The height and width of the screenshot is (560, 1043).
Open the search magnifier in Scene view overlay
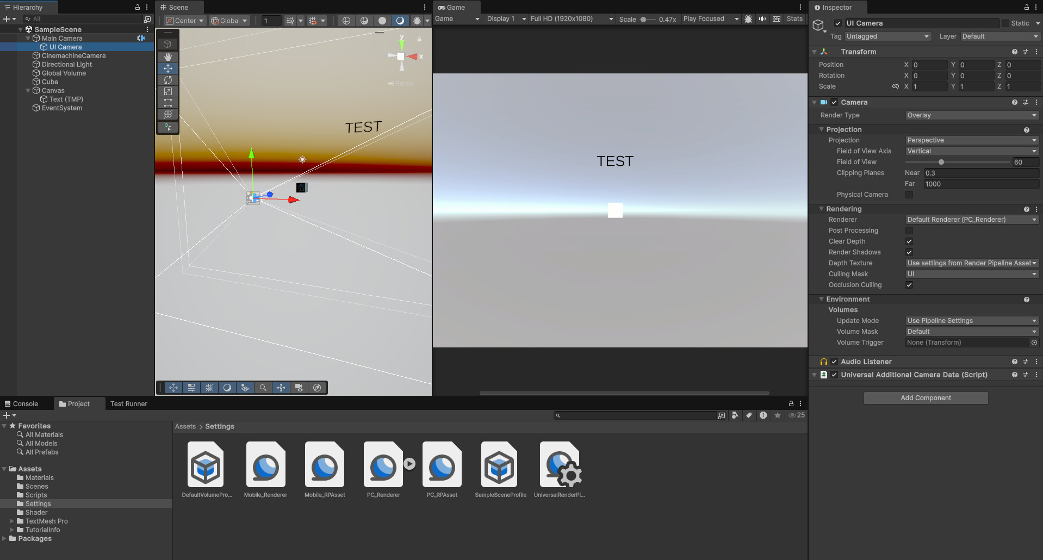263,388
